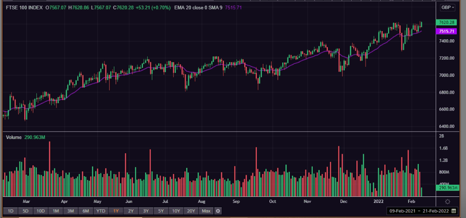The height and width of the screenshot is (218, 466).
Task: Click the 7200.00 price axis label
Action: pos(447,58)
